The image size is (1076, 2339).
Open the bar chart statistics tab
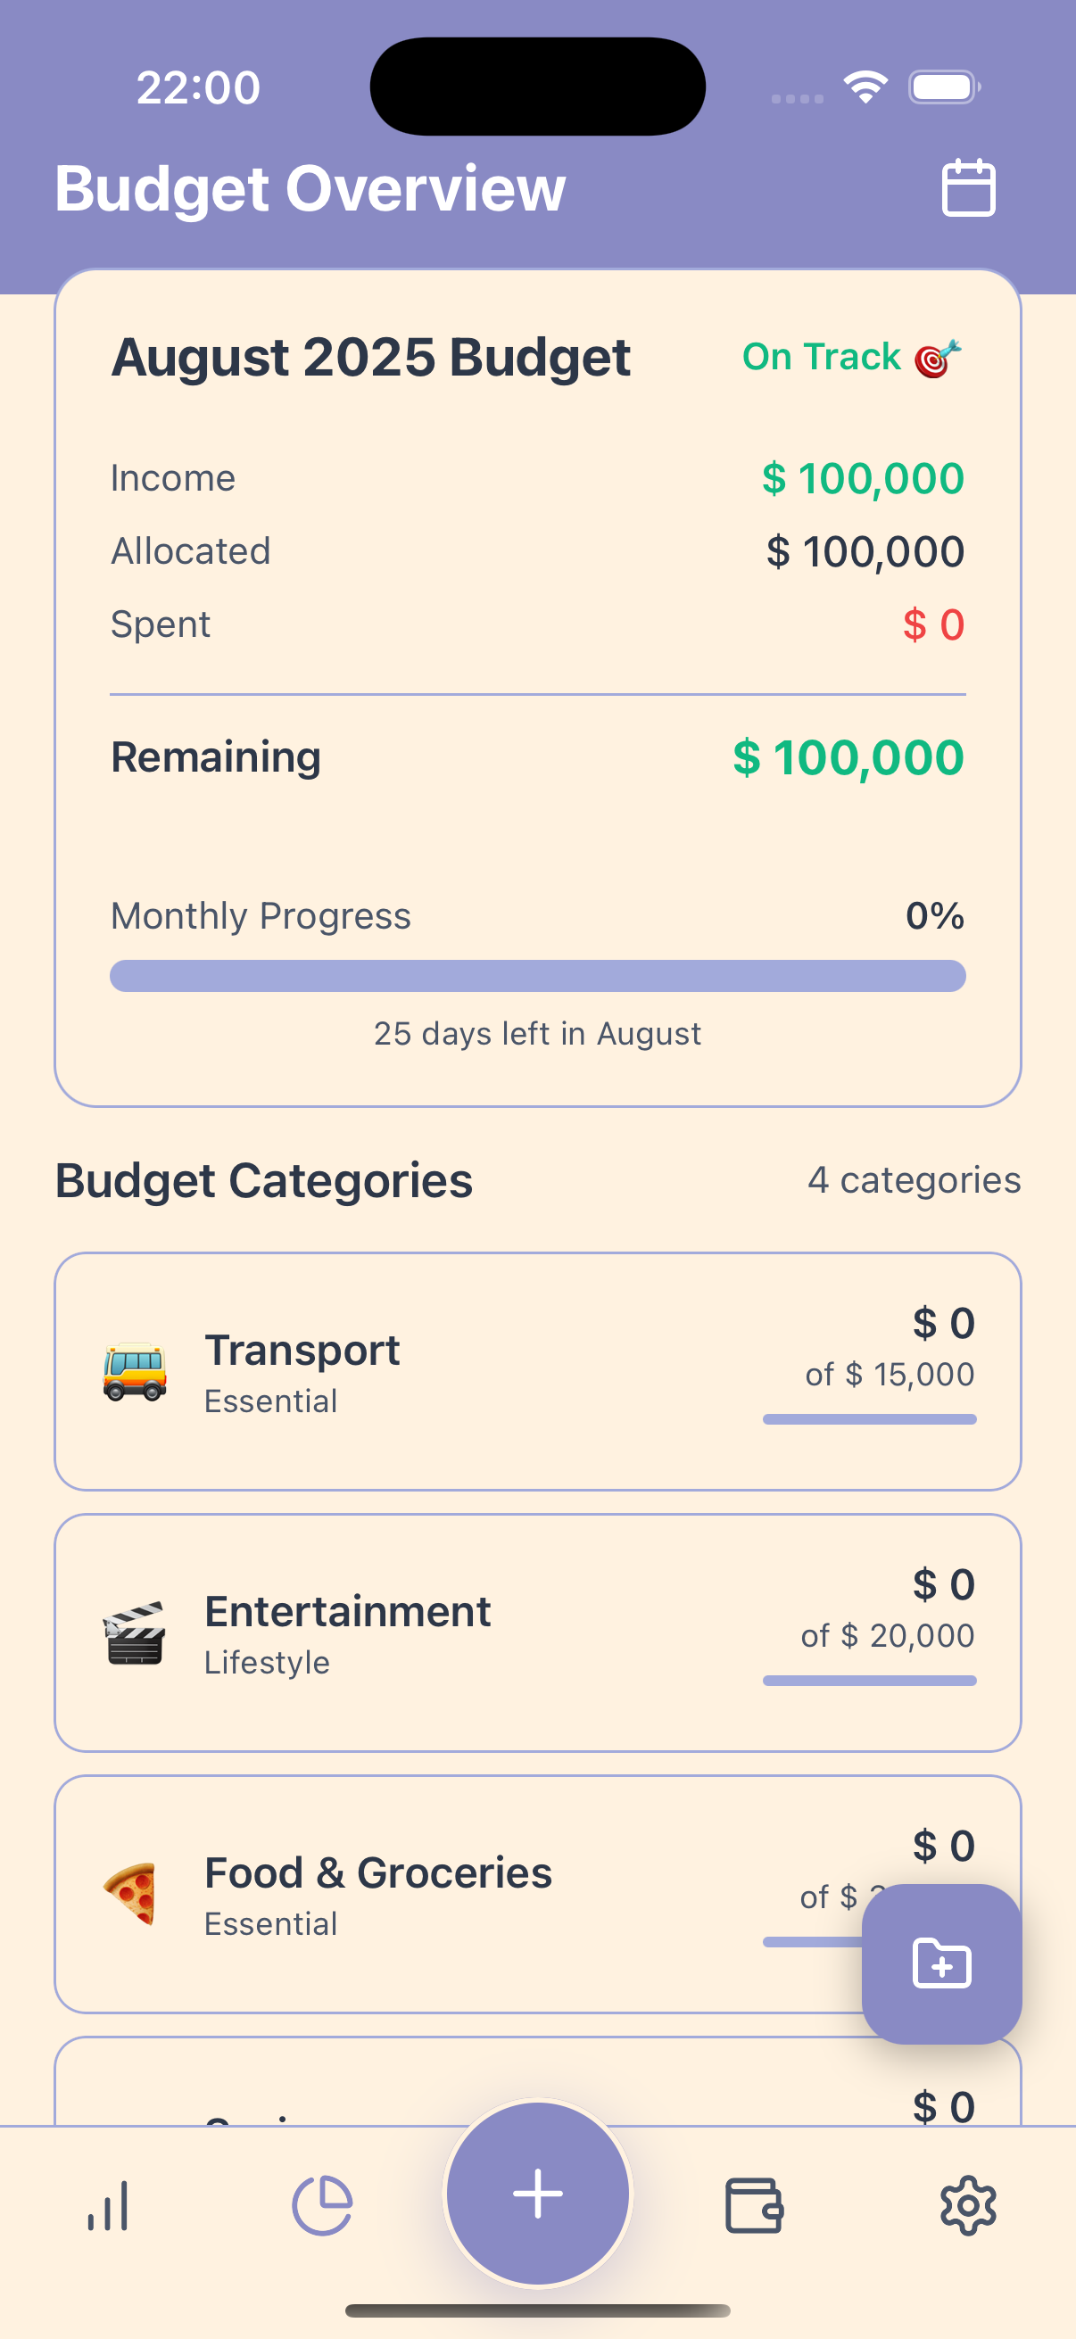click(x=108, y=2205)
